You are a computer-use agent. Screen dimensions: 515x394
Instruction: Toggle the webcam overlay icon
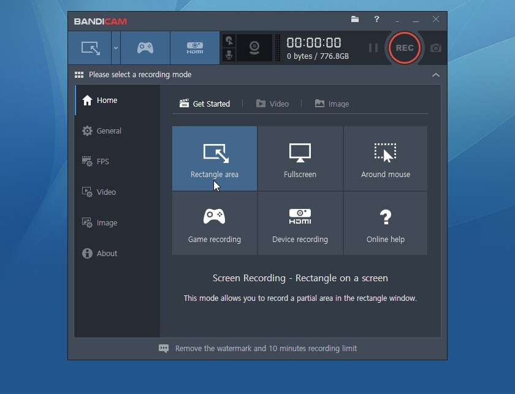(x=254, y=48)
